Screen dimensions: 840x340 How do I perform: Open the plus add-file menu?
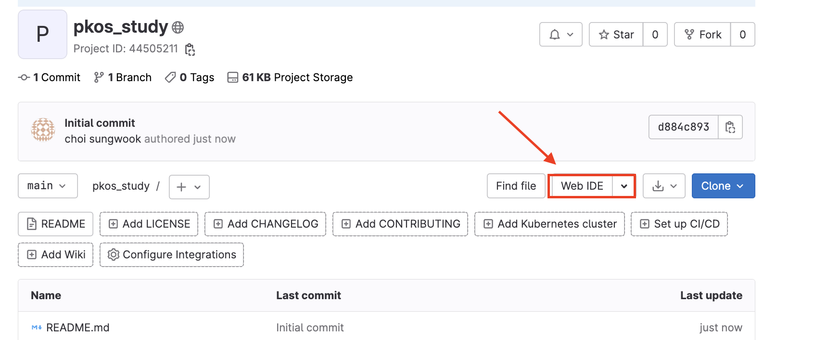click(189, 187)
